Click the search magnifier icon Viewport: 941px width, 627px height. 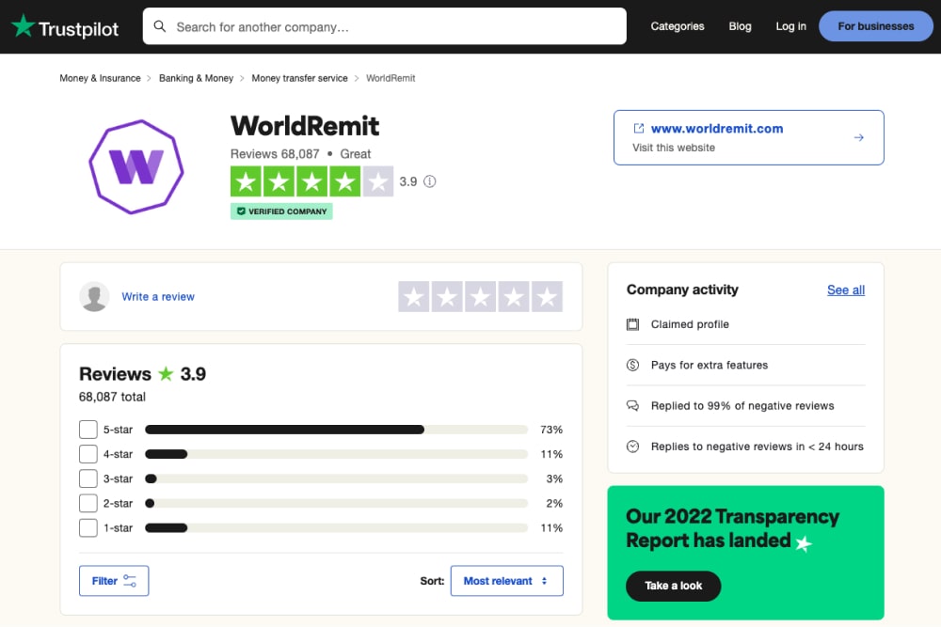(160, 26)
